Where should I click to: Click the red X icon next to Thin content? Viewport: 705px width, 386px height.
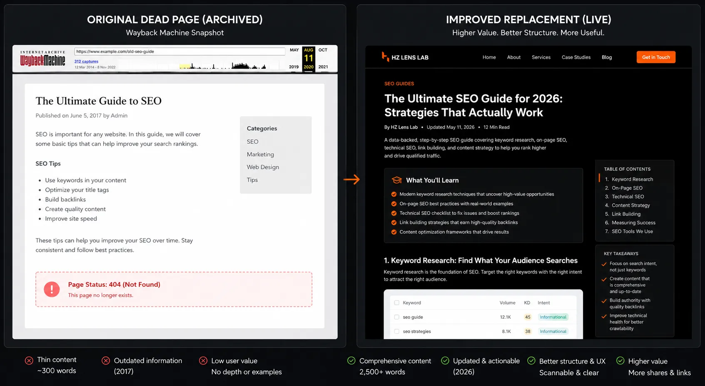pyautogui.click(x=29, y=360)
